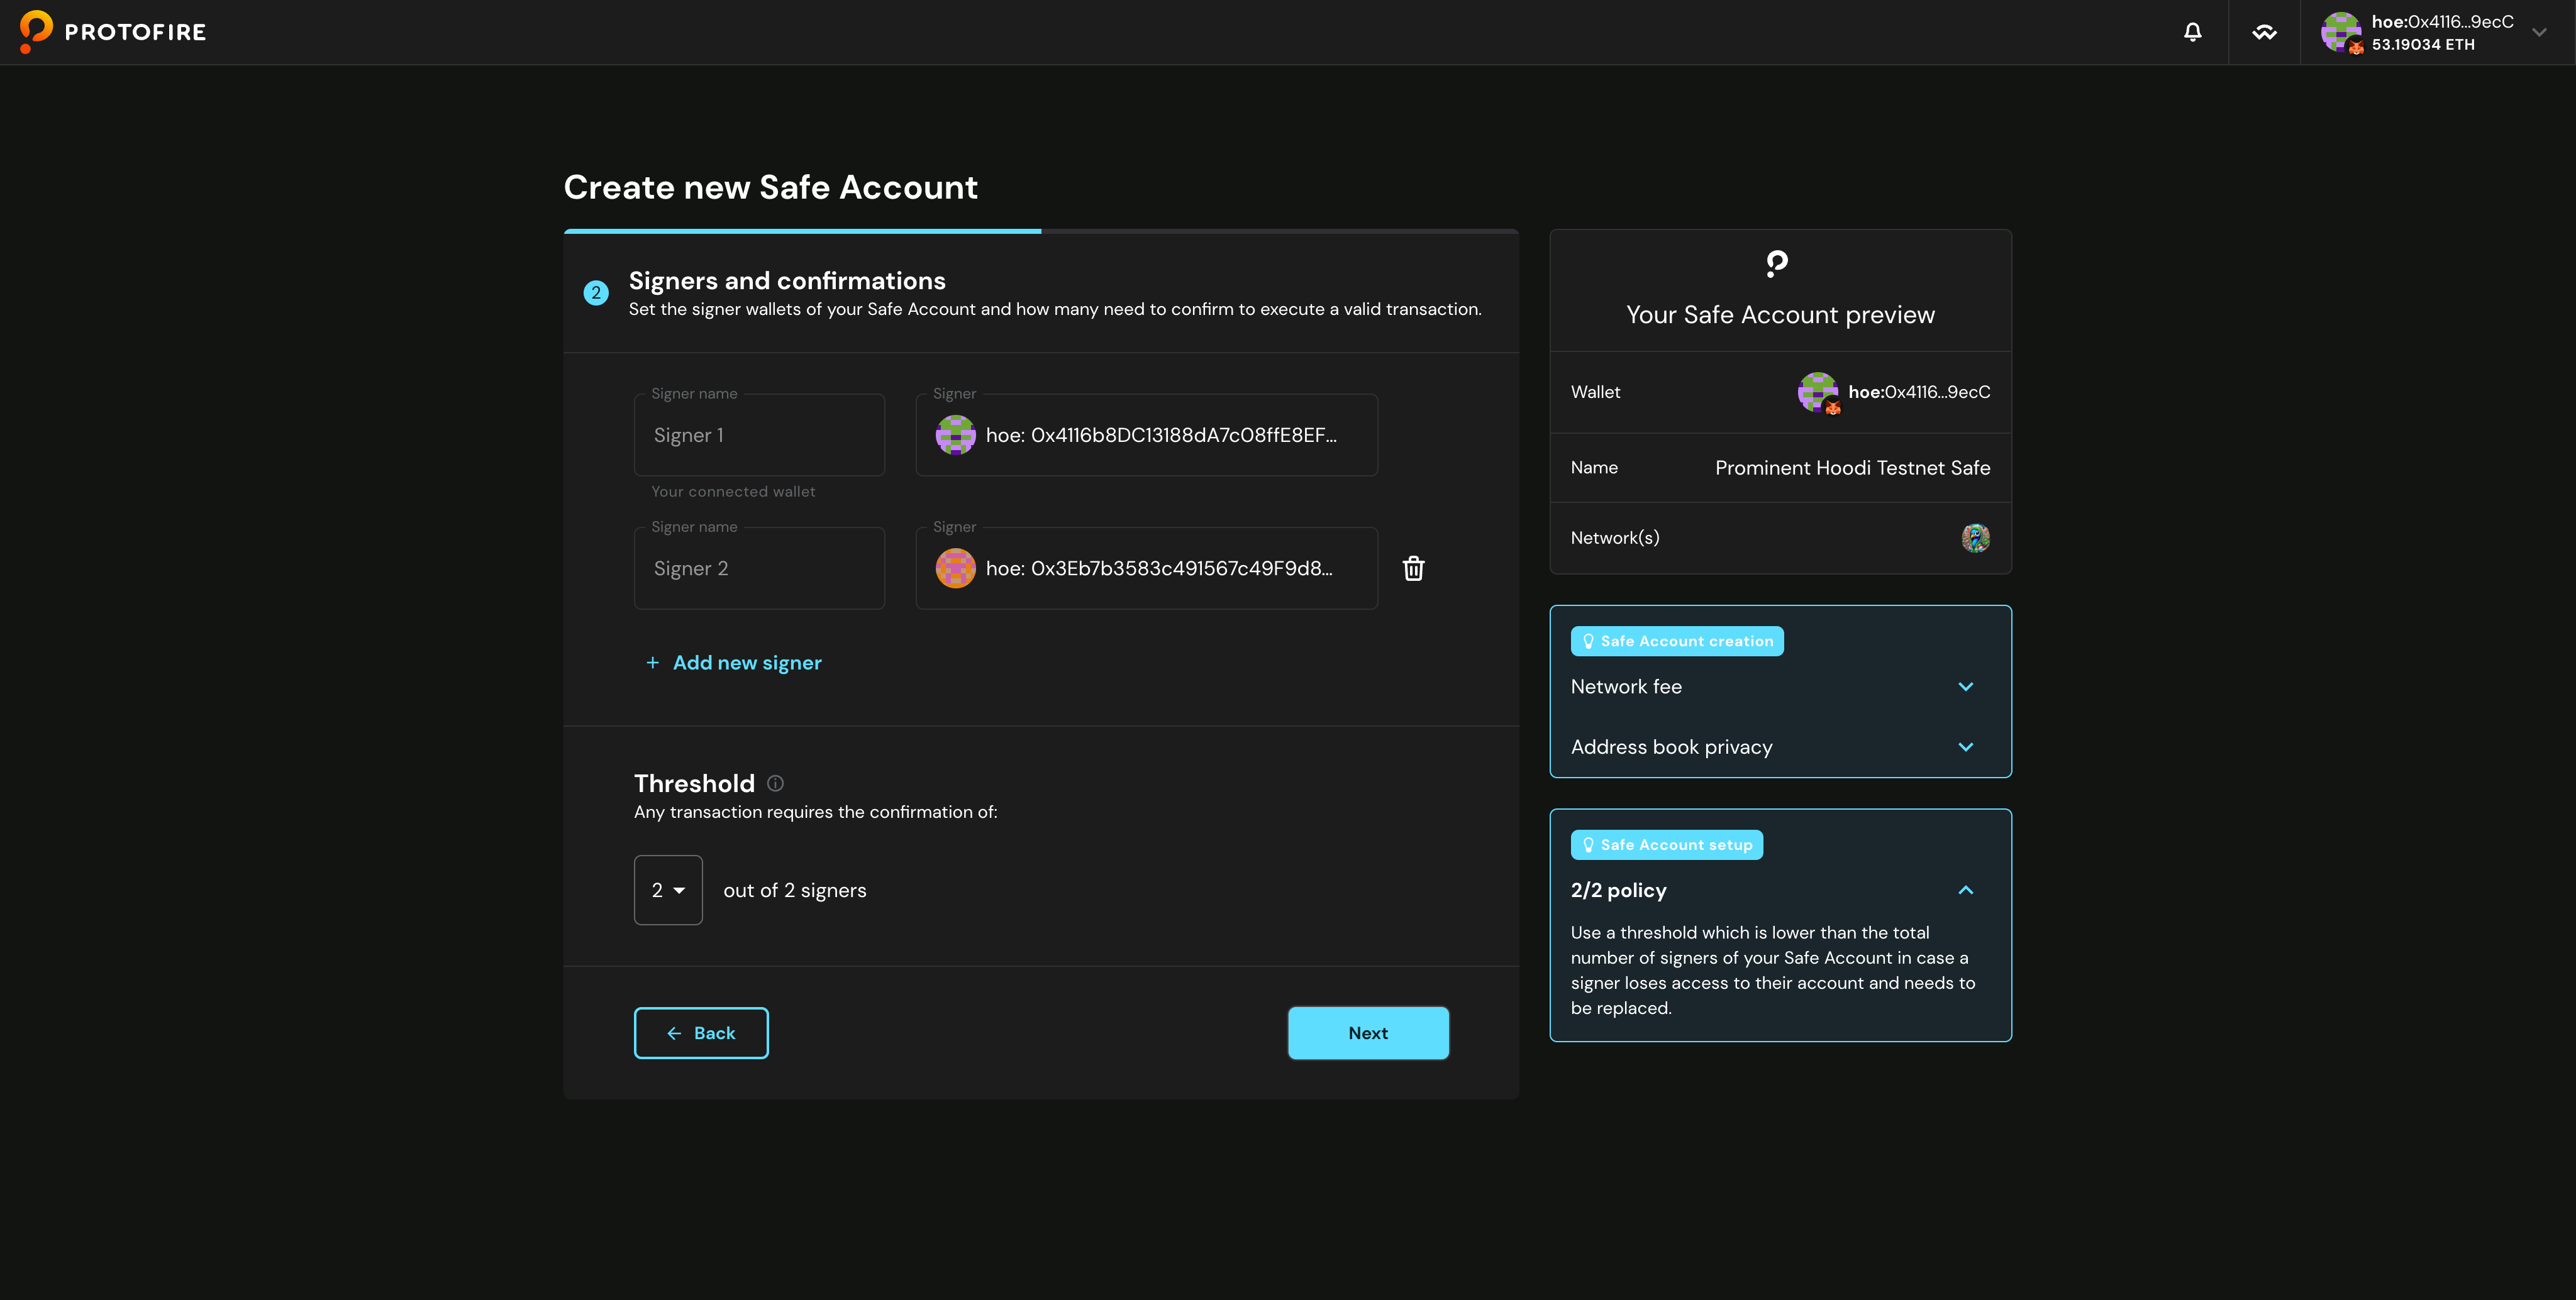Click the Safe Account creation lightbulb badge

pos(1589,641)
